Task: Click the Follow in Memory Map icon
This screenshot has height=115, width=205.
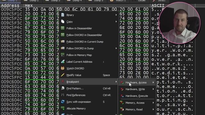Action: (63, 55)
